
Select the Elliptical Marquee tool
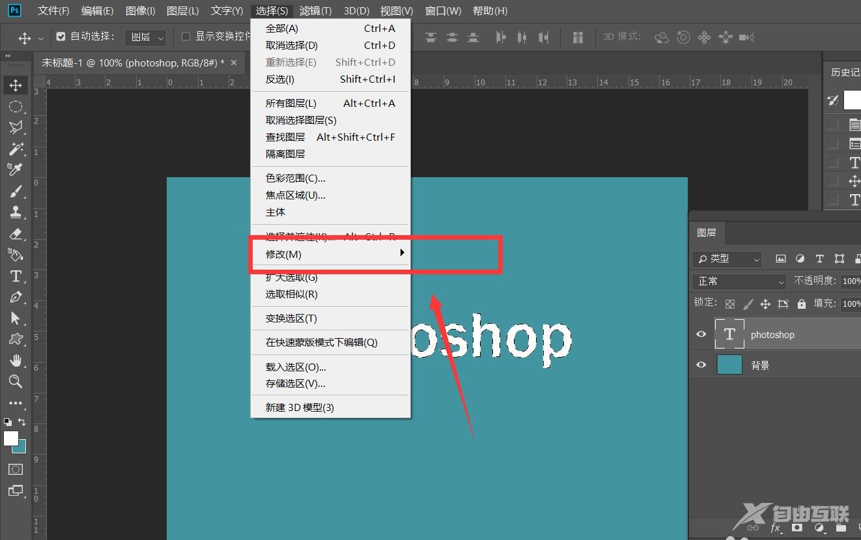coord(16,106)
